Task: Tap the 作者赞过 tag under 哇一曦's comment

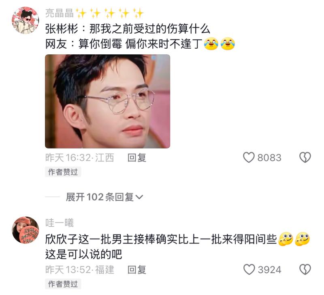Action: click(x=63, y=284)
